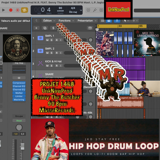The width and height of the screenshot is (160, 160).
Task: Select the secondary crosshair tool icon
Action: point(134,21)
